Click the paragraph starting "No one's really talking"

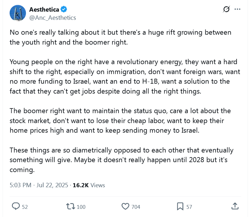pyautogui.click(x=120, y=37)
